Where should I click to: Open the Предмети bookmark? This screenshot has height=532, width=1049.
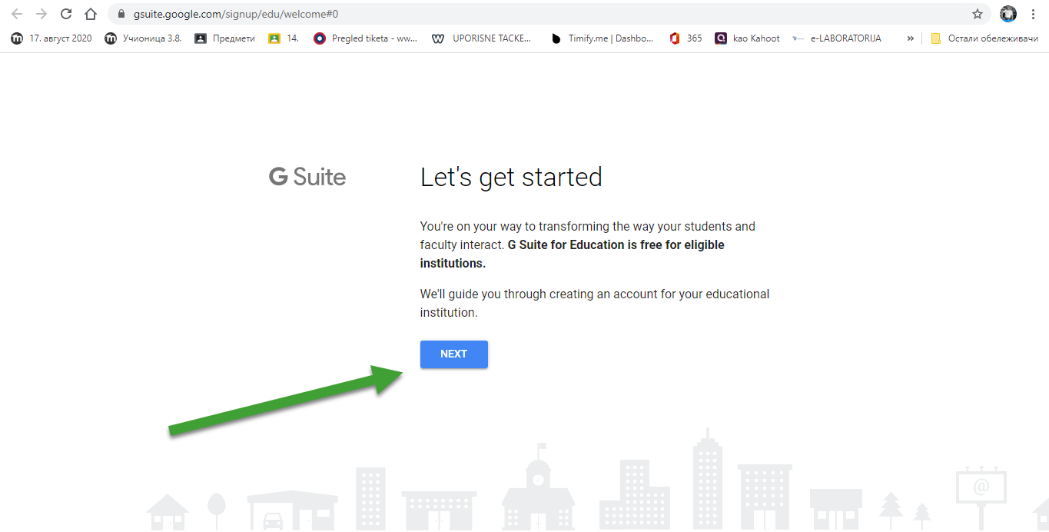coord(224,38)
